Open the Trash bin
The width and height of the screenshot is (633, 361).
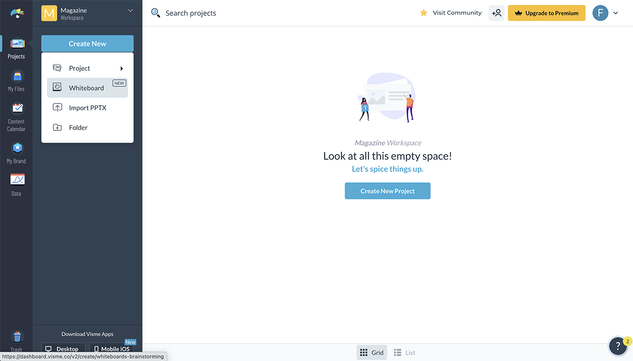click(x=16, y=339)
